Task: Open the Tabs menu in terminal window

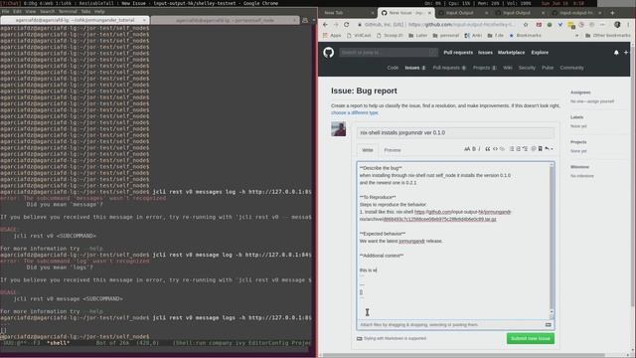Action: 85,11
